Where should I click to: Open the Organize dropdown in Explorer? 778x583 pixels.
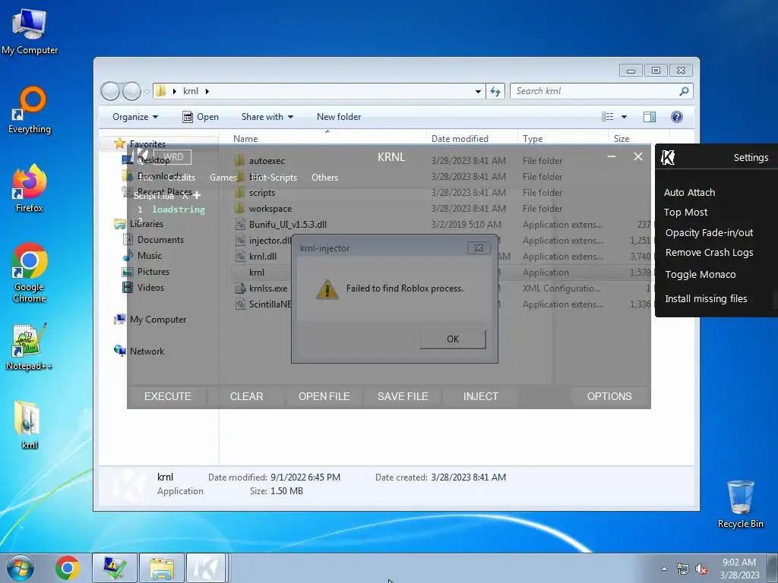[135, 117]
